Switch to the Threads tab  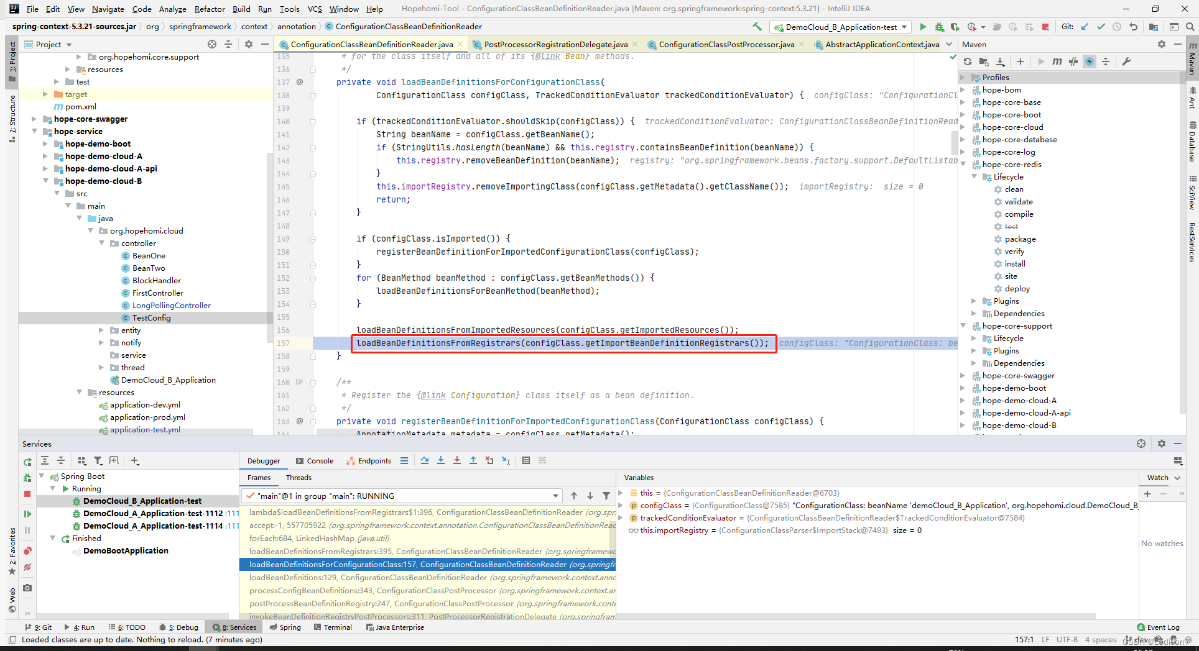tap(299, 478)
